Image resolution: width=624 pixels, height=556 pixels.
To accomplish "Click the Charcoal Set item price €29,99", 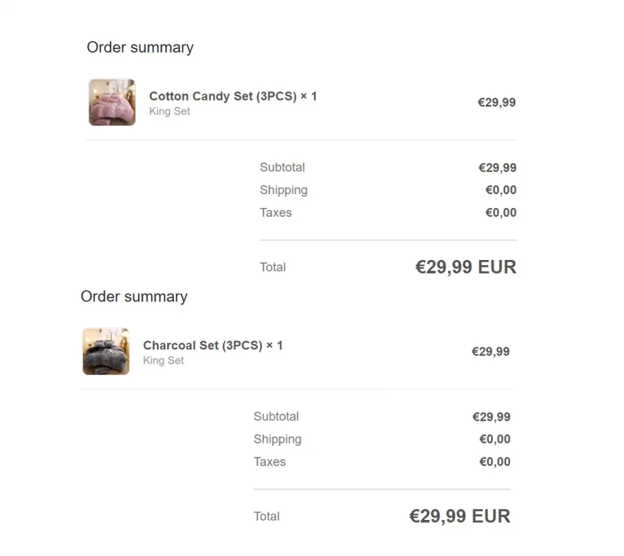I will (491, 351).
